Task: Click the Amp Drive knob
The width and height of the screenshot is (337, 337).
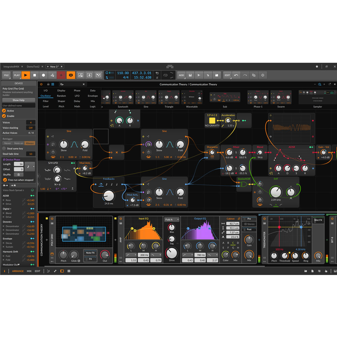Action: pyautogui.click(x=172, y=253)
